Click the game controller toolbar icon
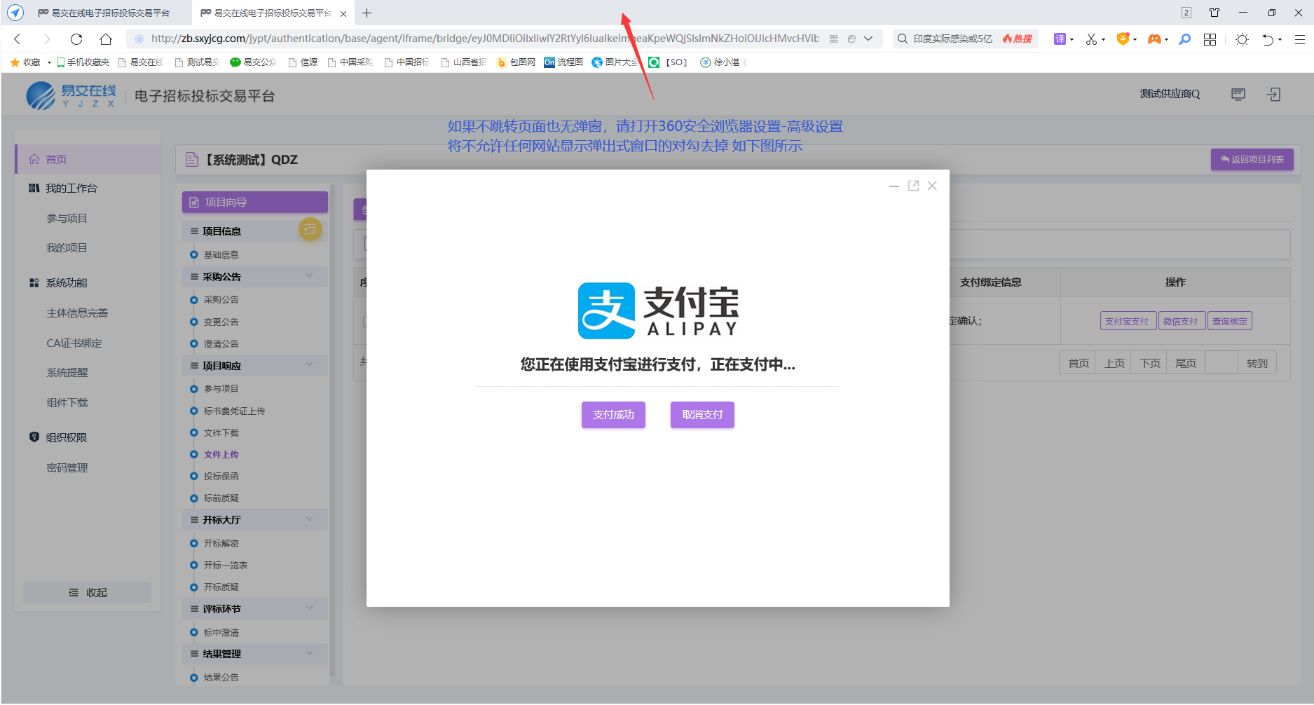The height and width of the screenshot is (705, 1314). (1154, 39)
